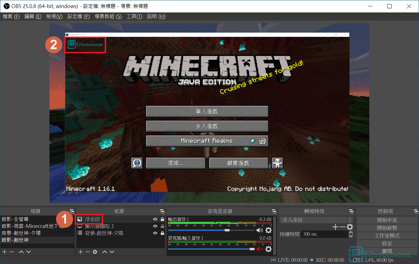Click the REC: 00:00:00 status text
Screen dimensions: 419x264
pos(330,260)
